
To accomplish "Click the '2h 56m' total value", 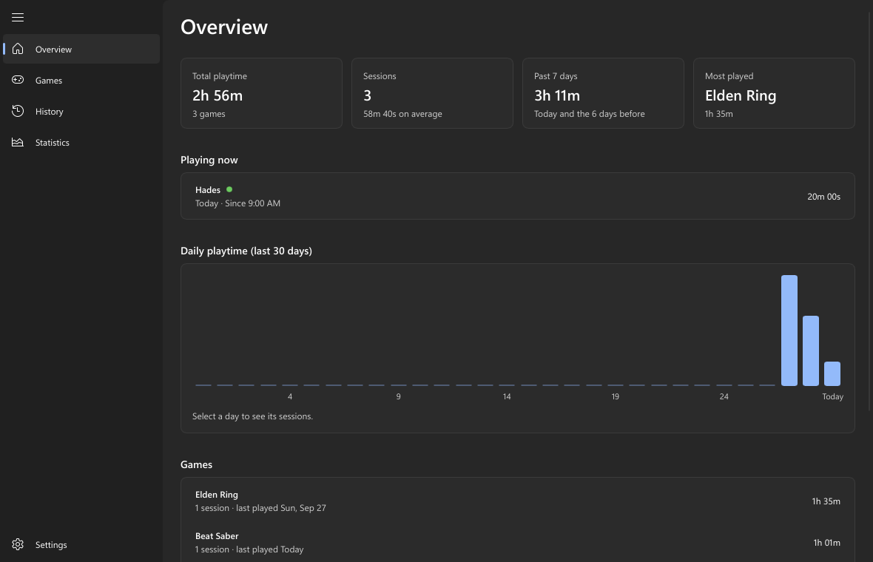I will tap(218, 95).
